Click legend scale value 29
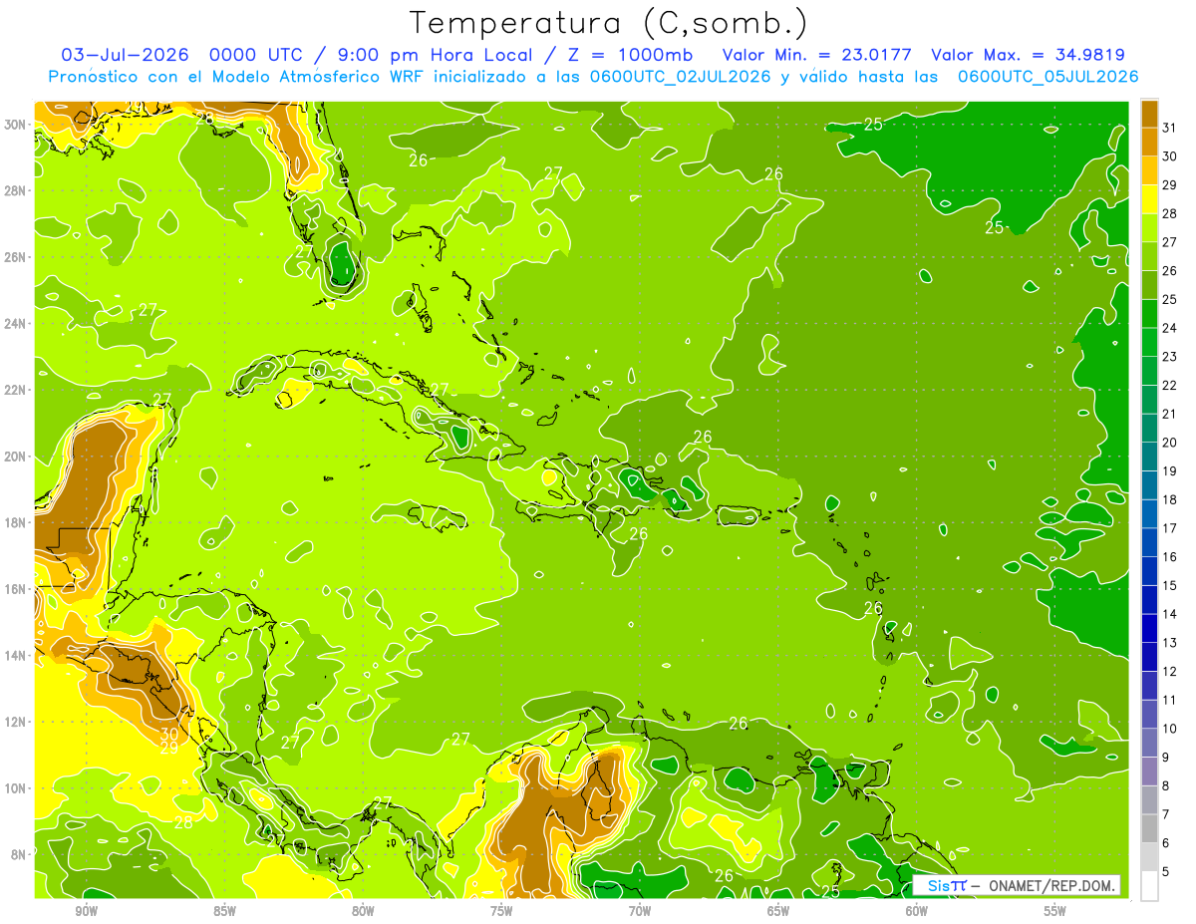The width and height of the screenshot is (1196, 924). [1169, 184]
